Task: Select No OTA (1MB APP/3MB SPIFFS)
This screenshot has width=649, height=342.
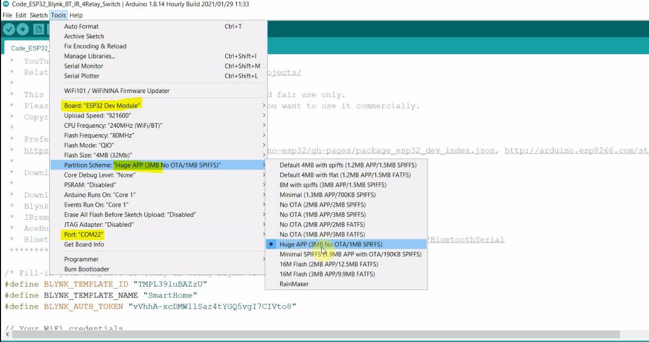Action: (x=346, y=215)
